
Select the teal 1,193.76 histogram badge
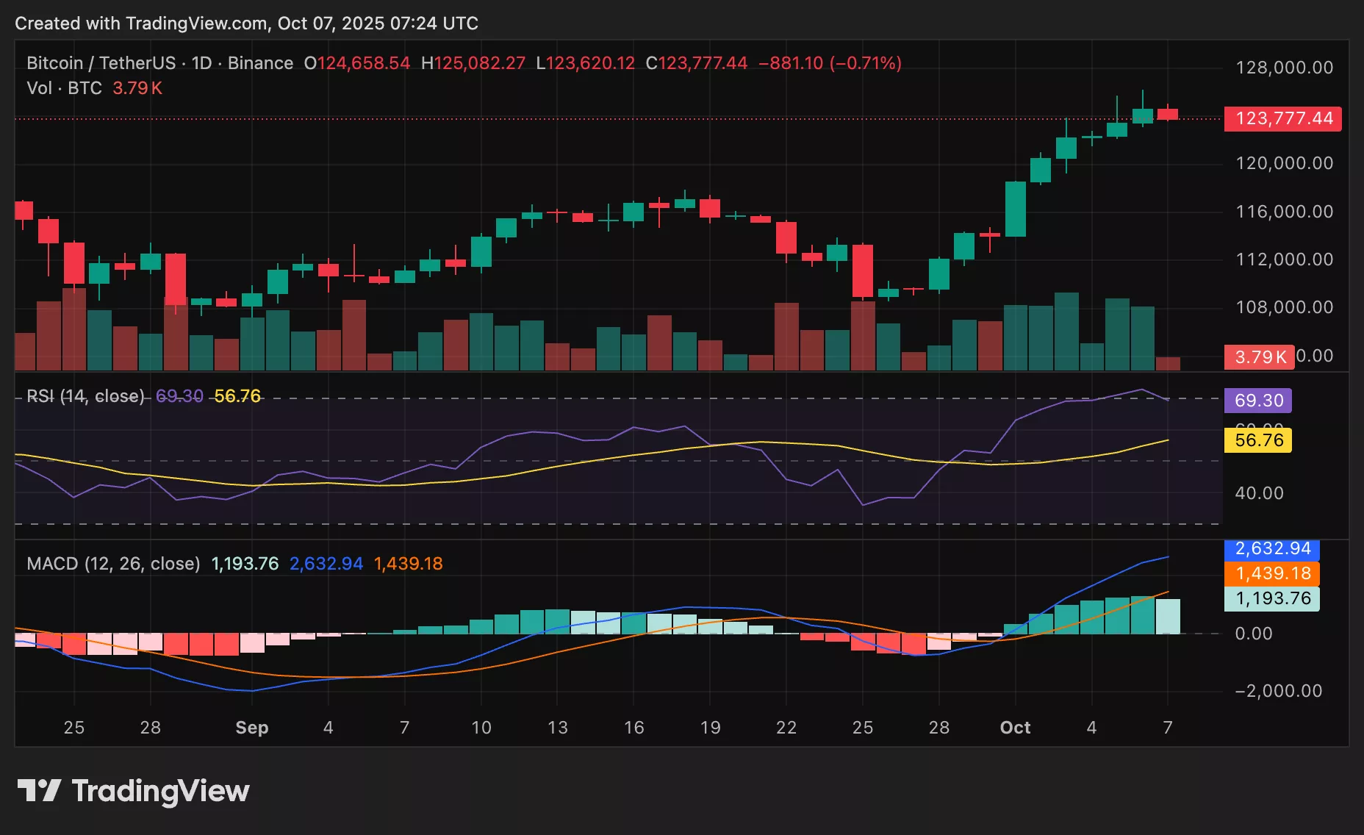tap(1271, 598)
